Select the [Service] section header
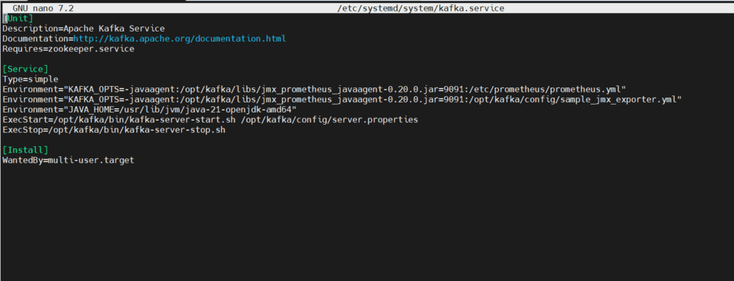 pyautogui.click(x=25, y=69)
